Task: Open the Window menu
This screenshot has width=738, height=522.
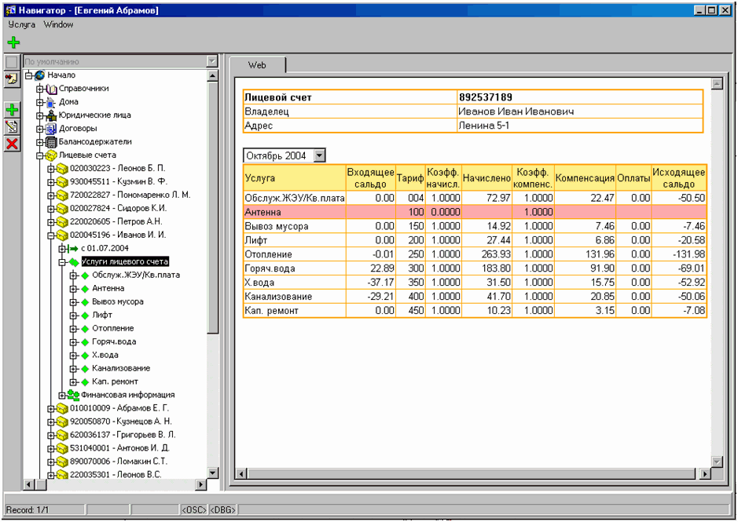Action: click(58, 24)
